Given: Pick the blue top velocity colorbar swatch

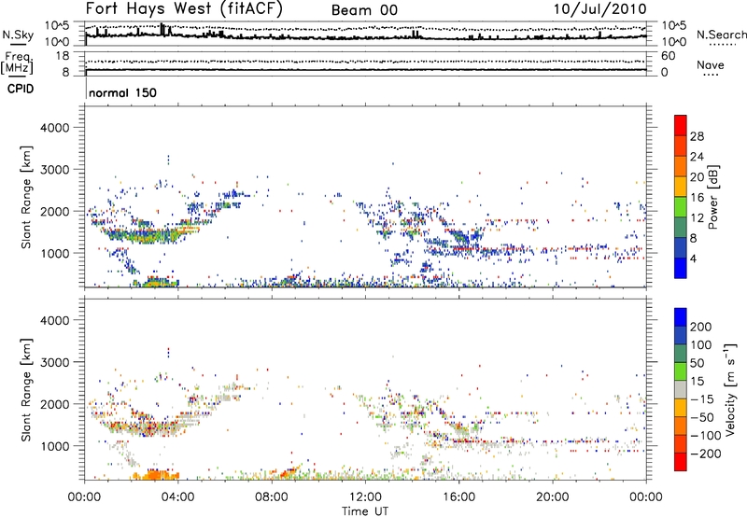Looking at the screenshot, I should (x=681, y=317).
